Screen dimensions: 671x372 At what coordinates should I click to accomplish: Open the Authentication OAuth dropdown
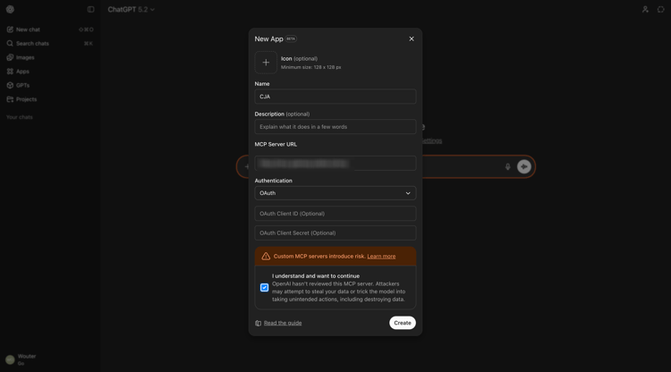tap(335, 193)
